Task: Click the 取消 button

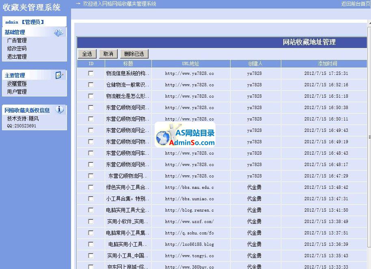Action: [108, 54]
